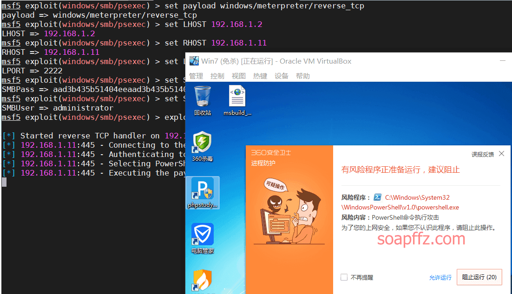Choose the 允许运行 link

click(440, 277)
